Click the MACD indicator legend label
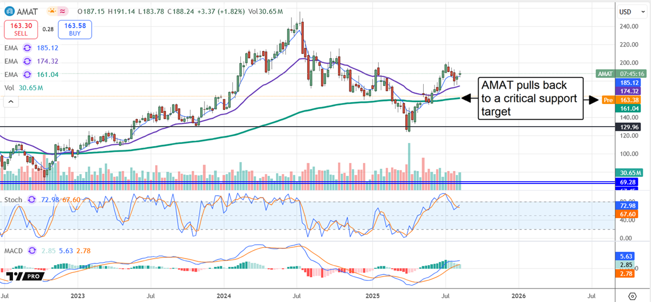This screenshot has height=302, width=651. click(15, 251)
